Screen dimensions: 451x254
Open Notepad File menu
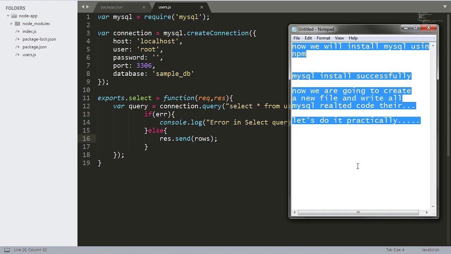click(x=297, y=38)
